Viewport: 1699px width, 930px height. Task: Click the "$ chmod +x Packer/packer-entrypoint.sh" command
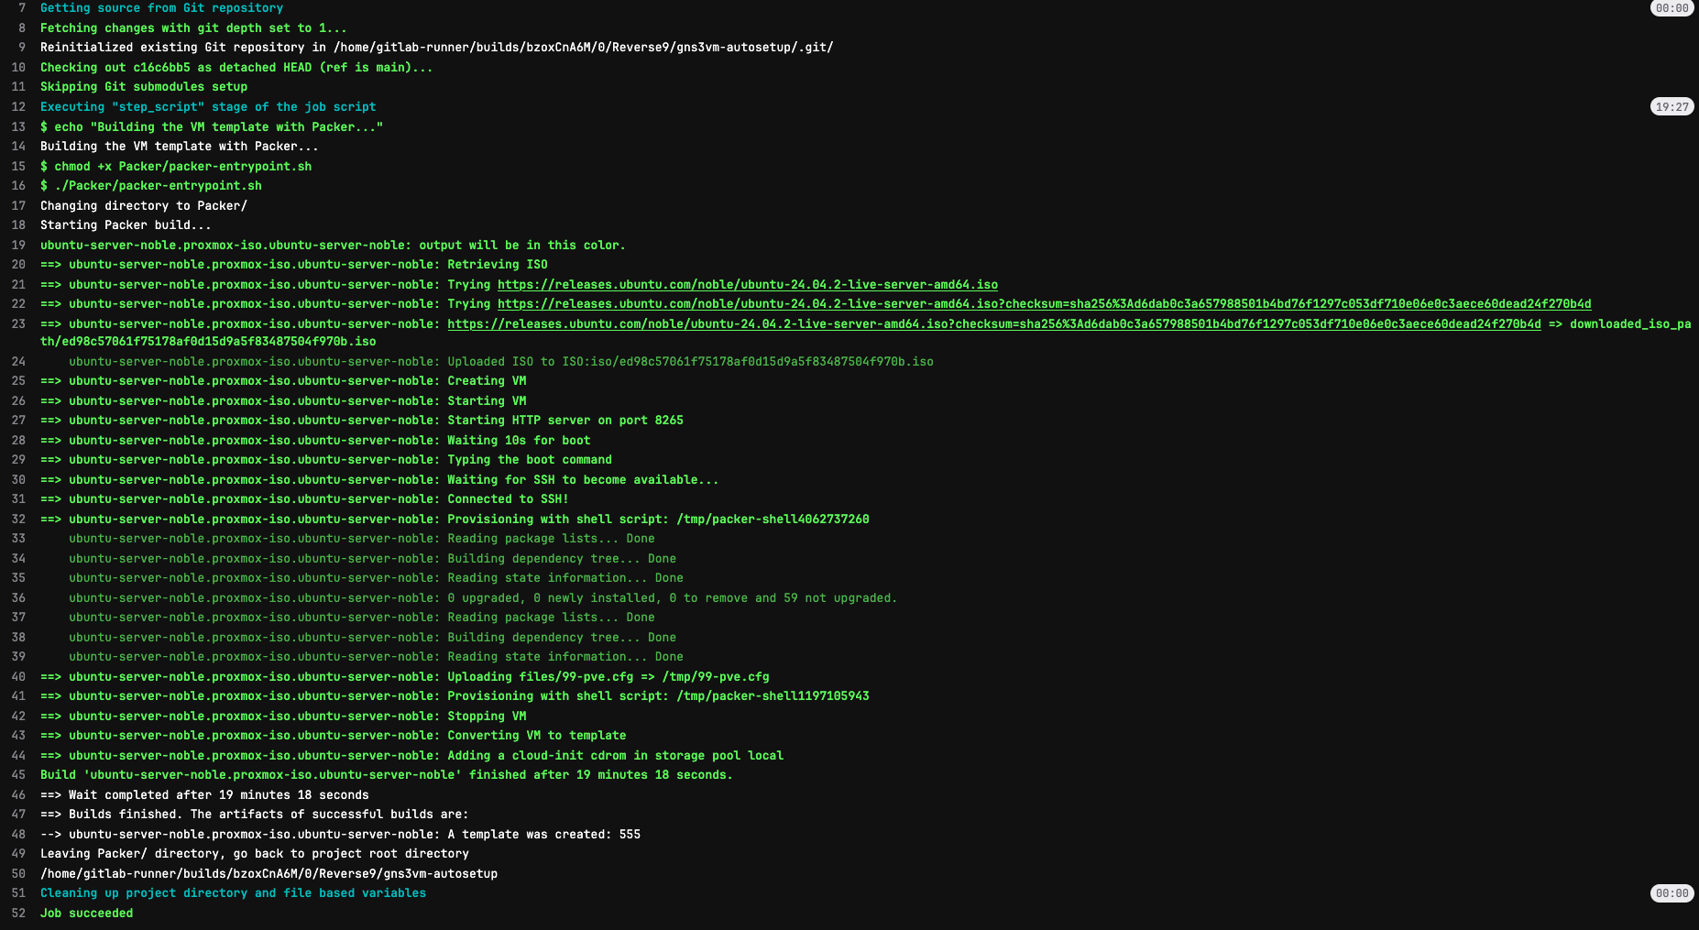tap(176, 167)
